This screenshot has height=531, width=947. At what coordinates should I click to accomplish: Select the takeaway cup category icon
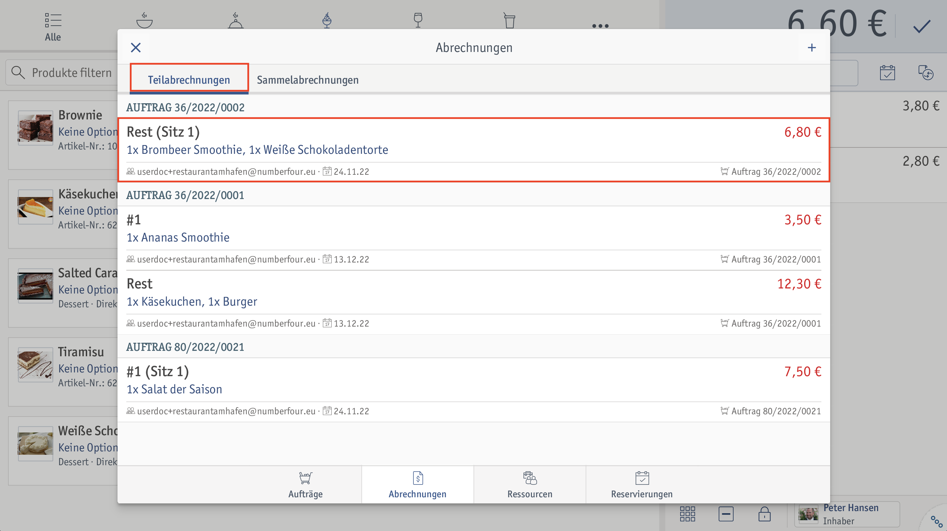pos(509,20)
